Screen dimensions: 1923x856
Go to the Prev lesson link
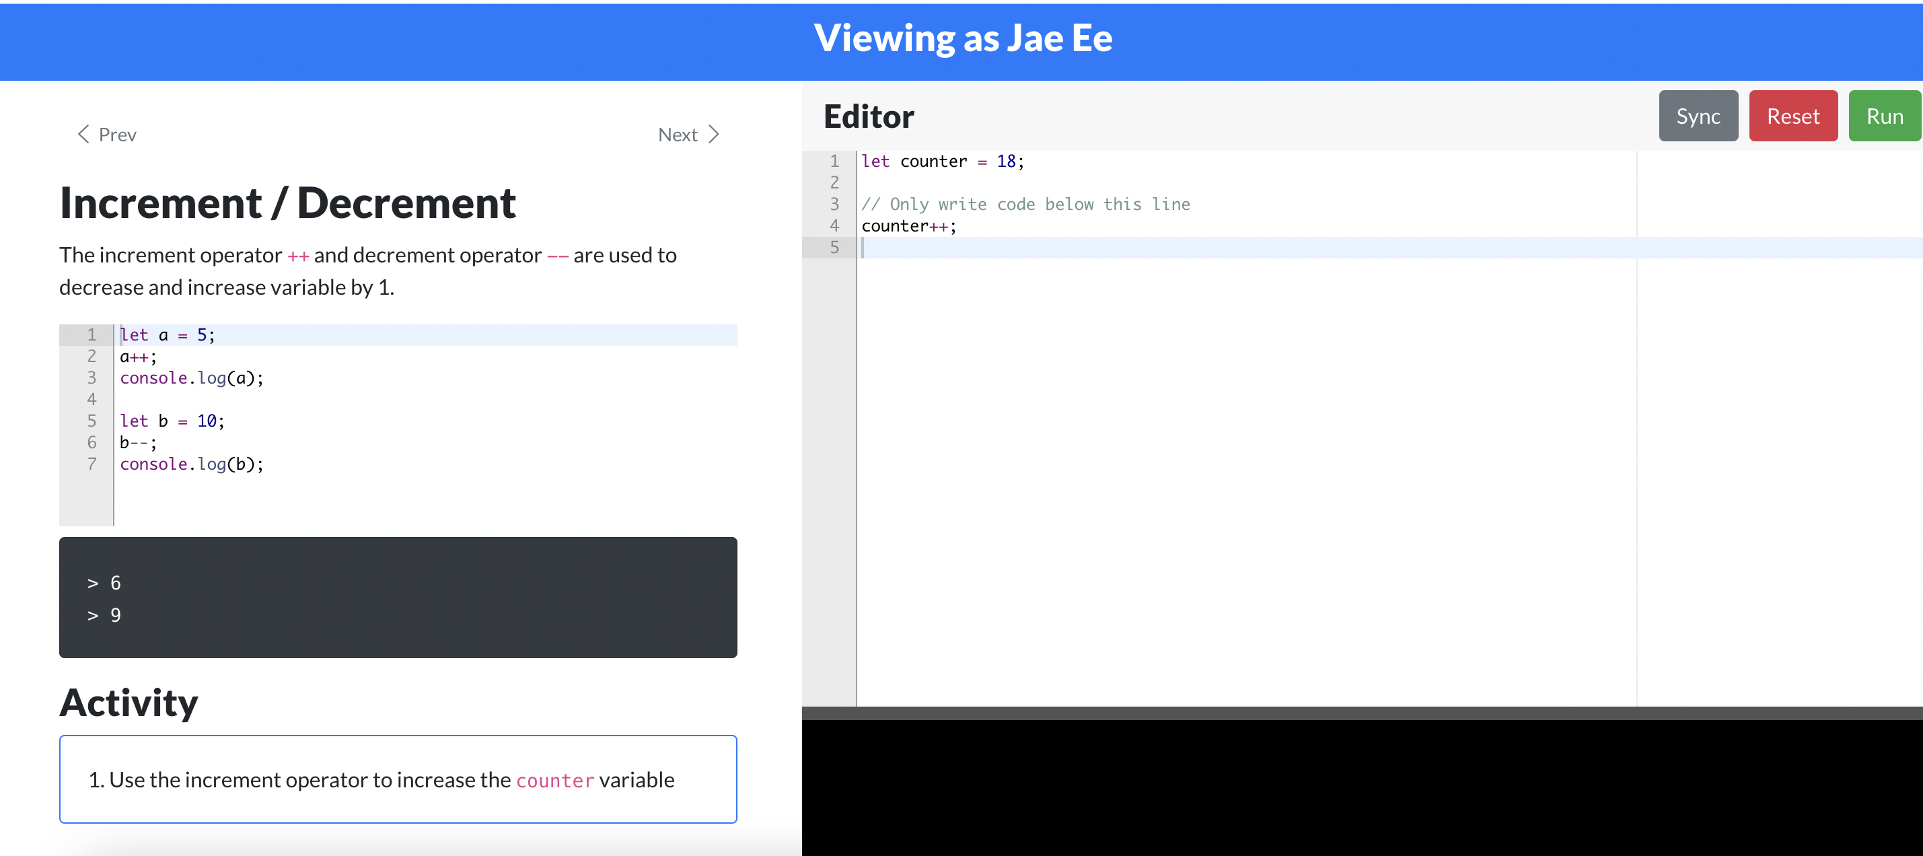(117, 135)
